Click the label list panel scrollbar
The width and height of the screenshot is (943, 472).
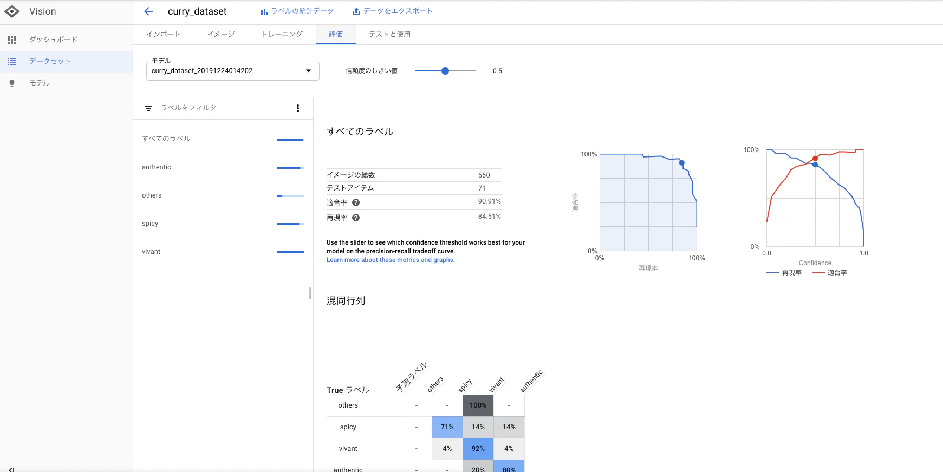(310, 293)
